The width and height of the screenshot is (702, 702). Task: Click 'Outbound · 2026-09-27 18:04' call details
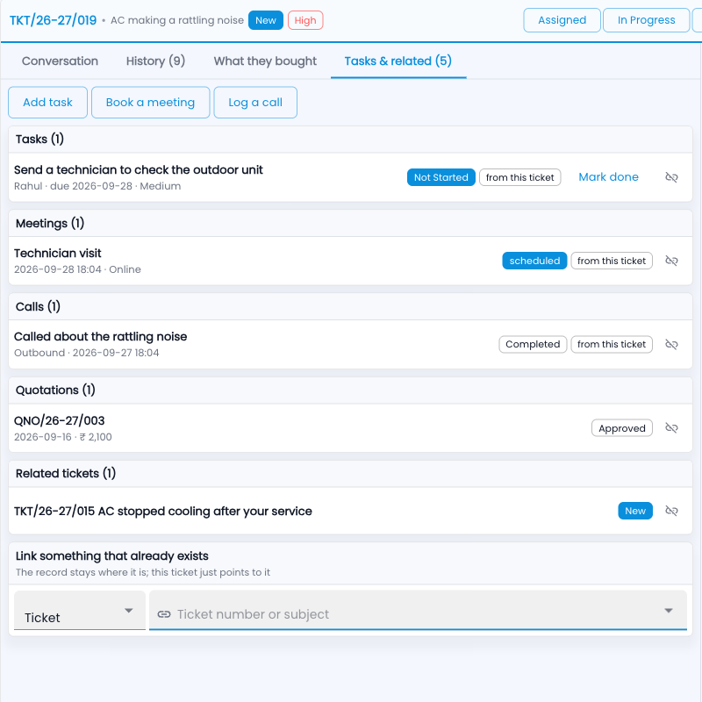click(86, 353)
